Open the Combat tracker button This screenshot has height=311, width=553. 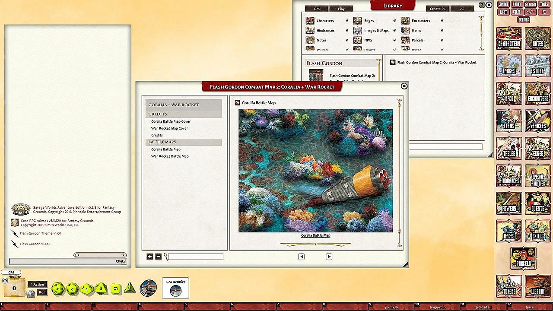[503, 4]
